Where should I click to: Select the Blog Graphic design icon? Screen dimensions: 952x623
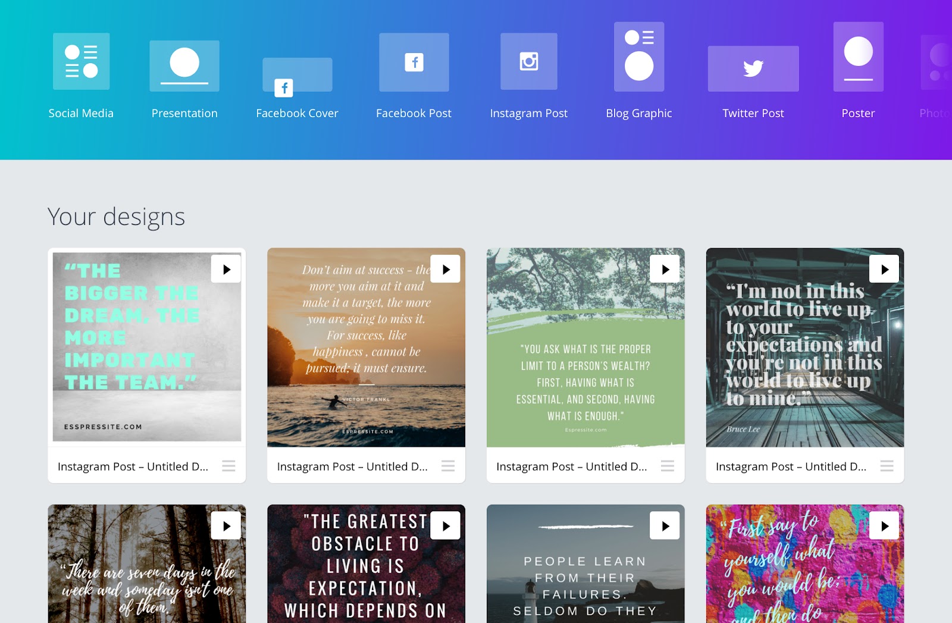[x=639, y=57]
